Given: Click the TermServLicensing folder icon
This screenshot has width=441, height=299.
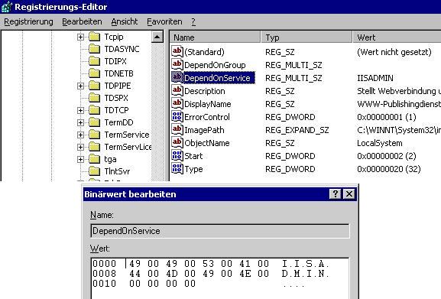Looking at the screenshot, I should (x=95, y=147).
